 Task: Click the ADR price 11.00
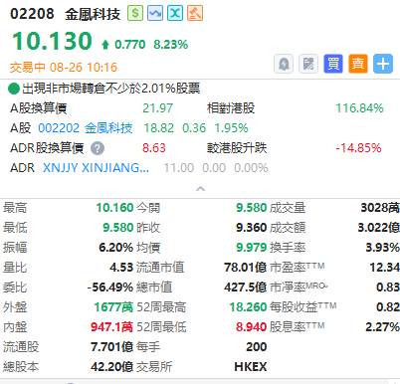pyautogui.click(x=179, y=168)
